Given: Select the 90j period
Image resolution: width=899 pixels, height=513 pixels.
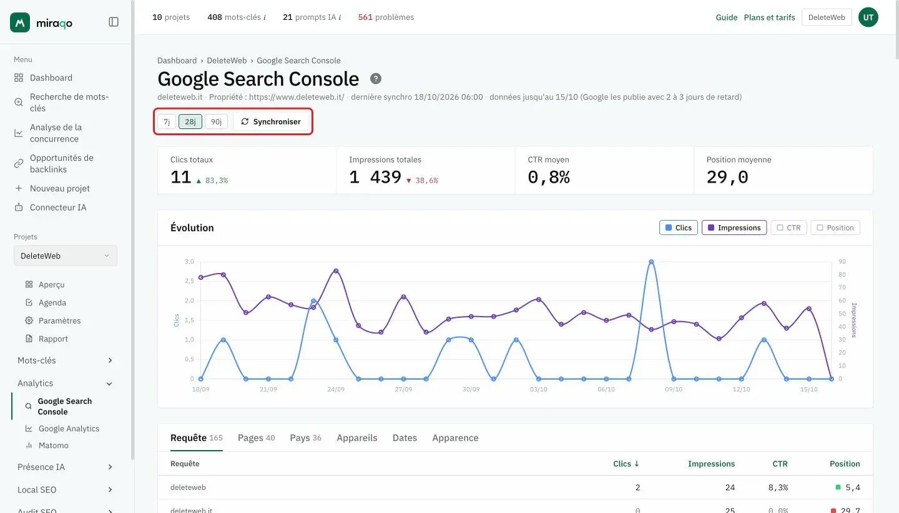Looking at the screenshot, I should [216, 122].
